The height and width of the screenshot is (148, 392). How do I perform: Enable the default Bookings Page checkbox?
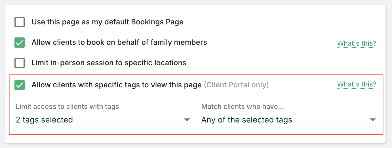pos(20,22)
